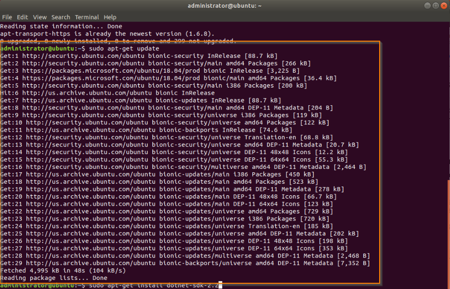Maximize the terminal window
This screenshot has width=450, height=289.
pos(436,6)
